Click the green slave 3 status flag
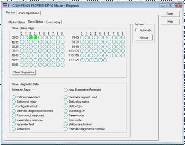The width and height of the screenshot is (185, 145). pos(35,37)
